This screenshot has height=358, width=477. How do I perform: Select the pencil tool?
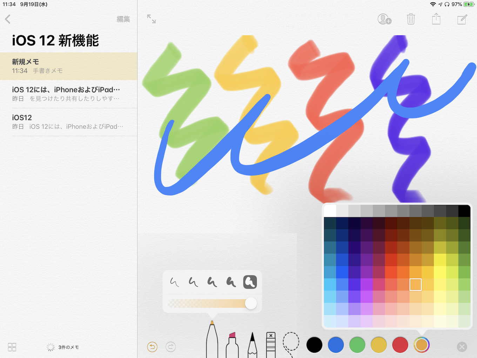(x=252, y=345)
